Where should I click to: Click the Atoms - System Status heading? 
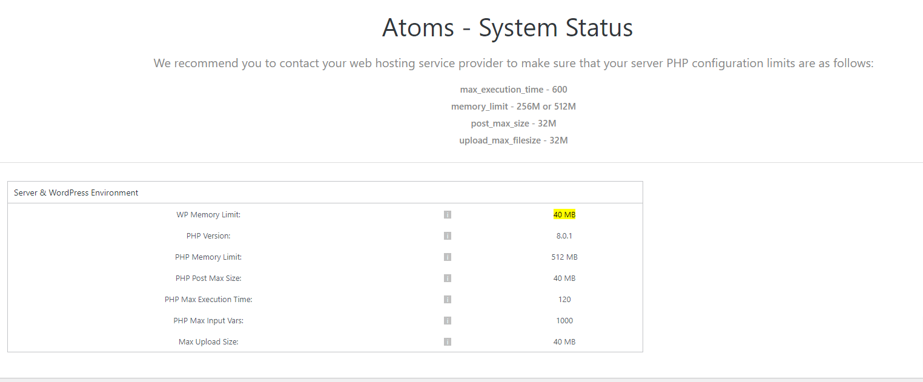(x=508, y=28)
